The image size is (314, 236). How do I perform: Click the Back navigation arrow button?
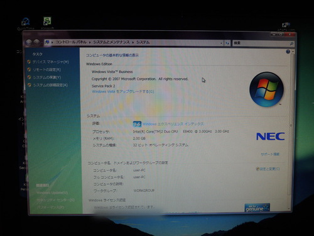click(29, 42)
